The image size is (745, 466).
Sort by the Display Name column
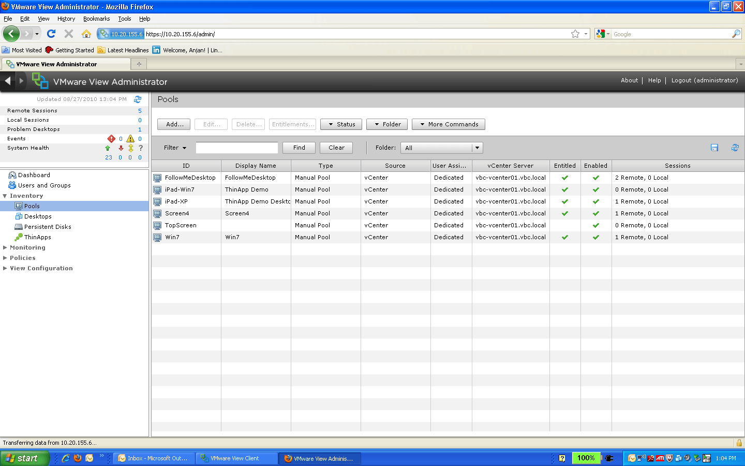click(256, 166)
